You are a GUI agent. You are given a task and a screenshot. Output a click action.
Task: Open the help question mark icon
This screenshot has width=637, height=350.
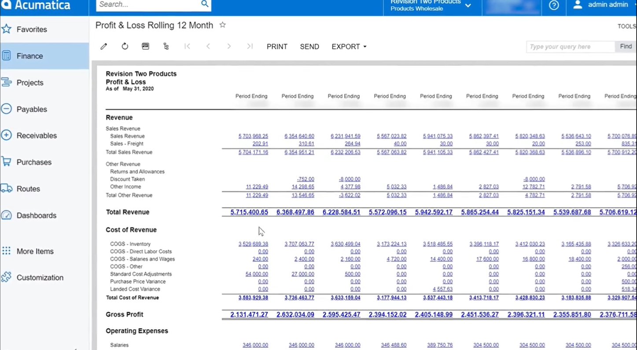point(554,5)
